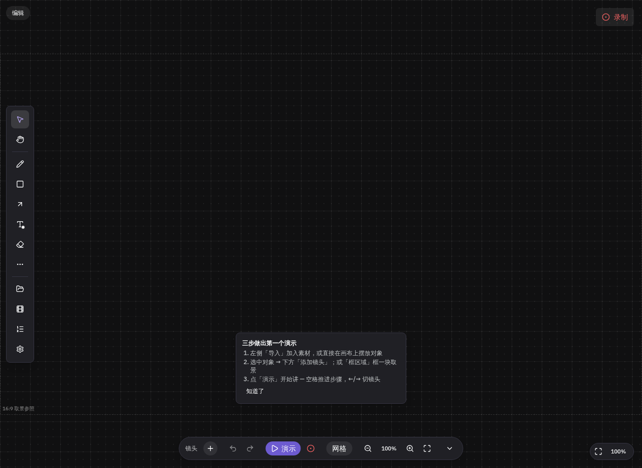Click the 100% zoom value in bottom toolbar
Image resolution: width=642 pixels, height=468 pixels.
389,448
